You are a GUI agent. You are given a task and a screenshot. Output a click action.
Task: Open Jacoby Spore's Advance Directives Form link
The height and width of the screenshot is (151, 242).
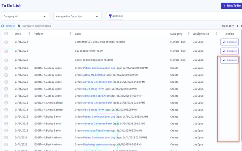coord(98,82)
